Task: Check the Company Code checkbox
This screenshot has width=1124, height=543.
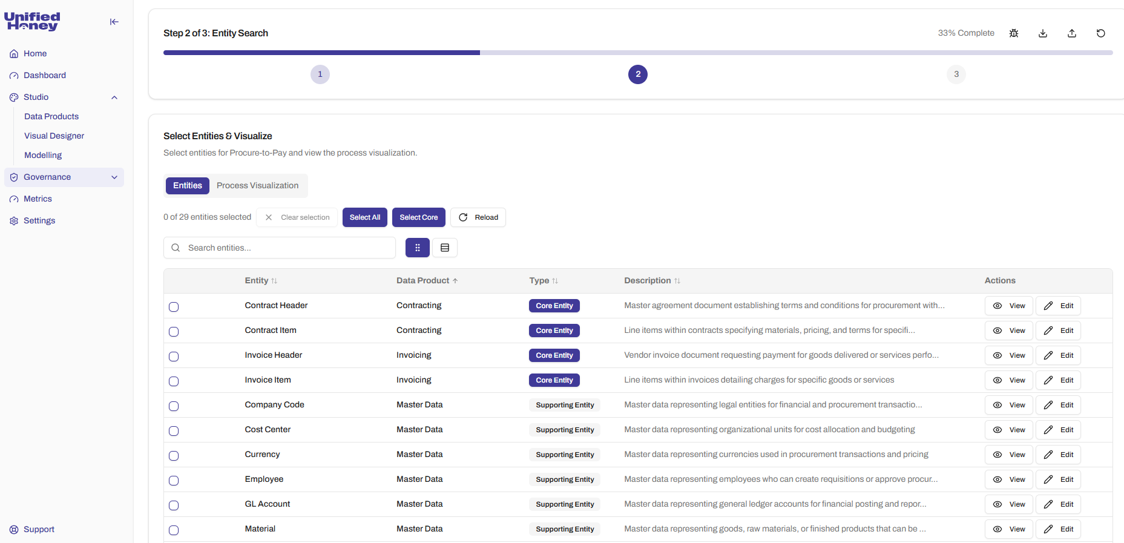Action: pyautogui.click(x=174, y=406)
